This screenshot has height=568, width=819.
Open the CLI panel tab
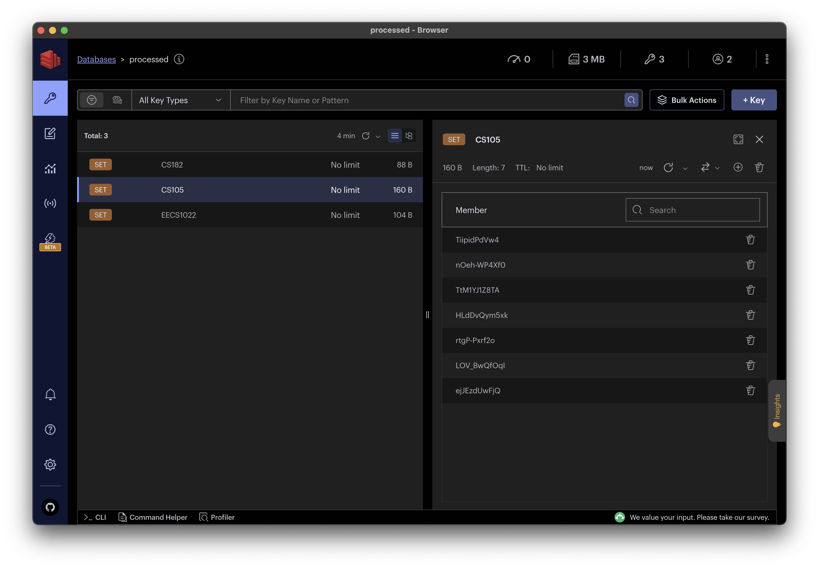95,517
